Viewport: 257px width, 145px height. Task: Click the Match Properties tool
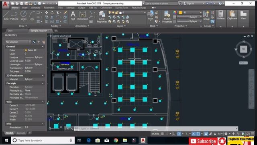coord(167,17)
